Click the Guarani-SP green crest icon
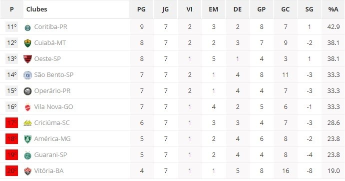The height and width of the screenshot is (181, 345). click(27, 155)
